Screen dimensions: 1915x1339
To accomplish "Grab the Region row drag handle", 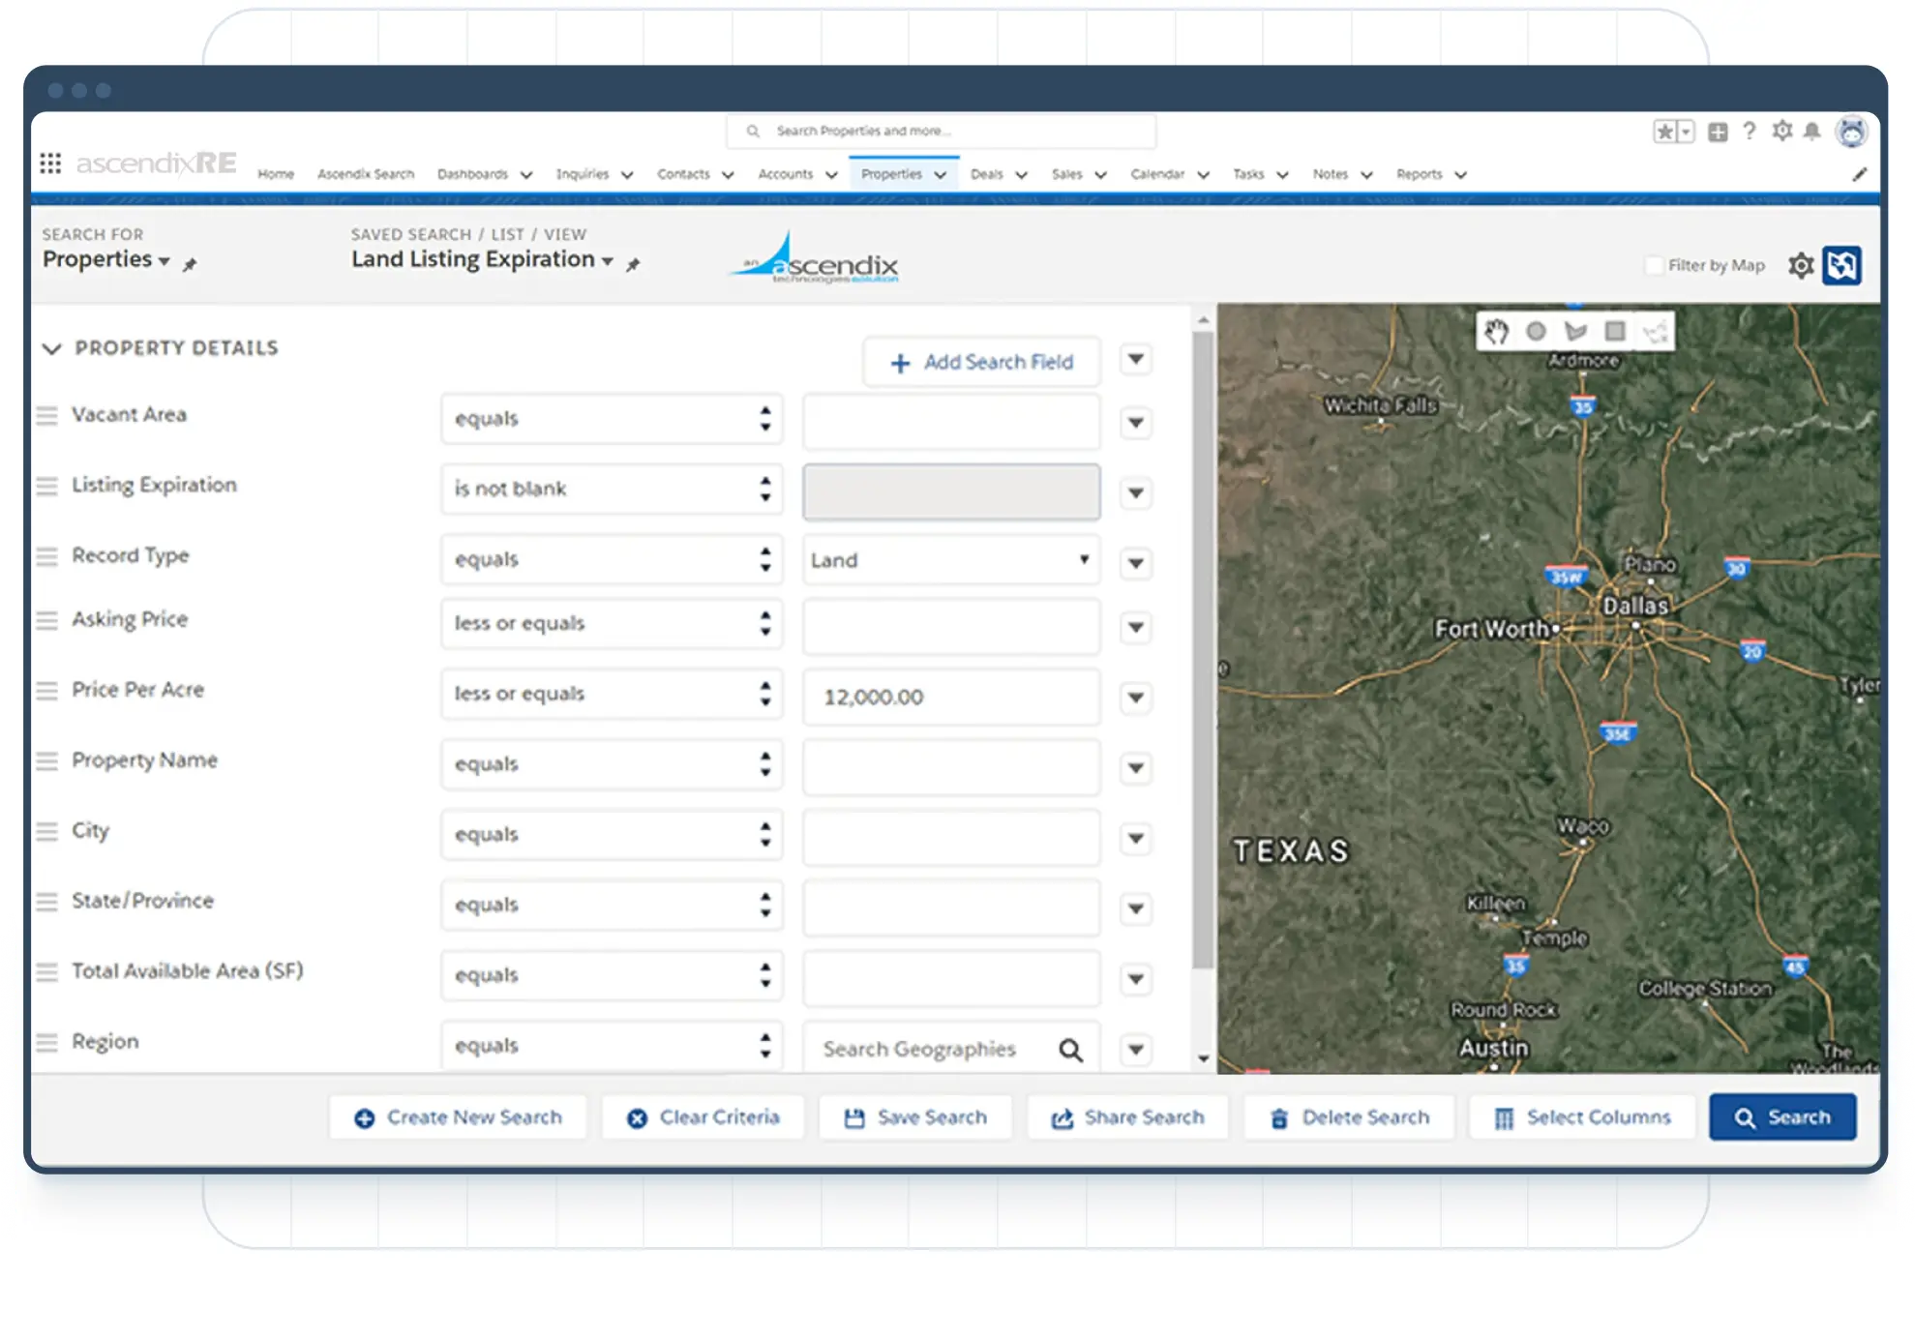I will click(46, 1043).
